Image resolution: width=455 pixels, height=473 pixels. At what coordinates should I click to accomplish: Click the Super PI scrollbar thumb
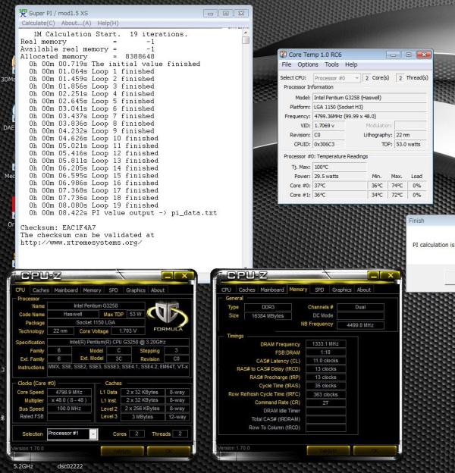(246, 40)
